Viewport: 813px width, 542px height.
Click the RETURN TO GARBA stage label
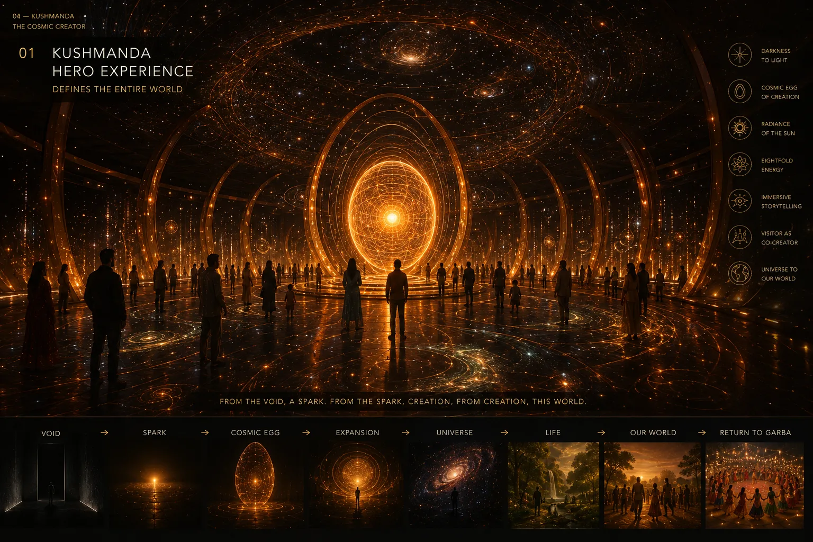755,432
